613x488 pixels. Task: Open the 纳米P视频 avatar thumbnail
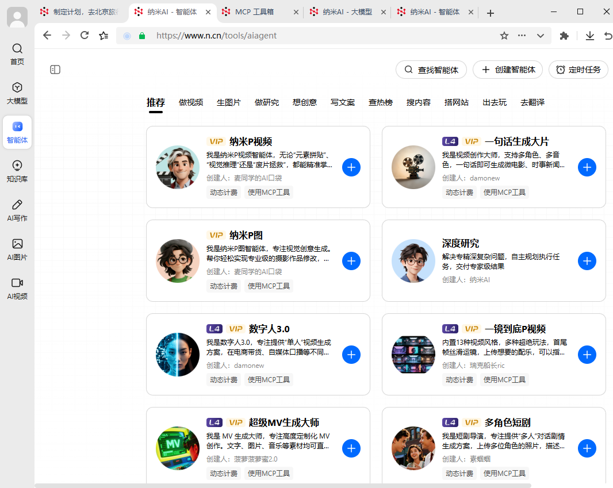(x=178, y=167)
